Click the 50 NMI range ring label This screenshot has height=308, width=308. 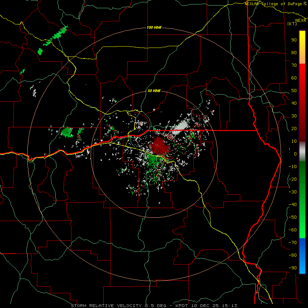[x=154, y=91]
